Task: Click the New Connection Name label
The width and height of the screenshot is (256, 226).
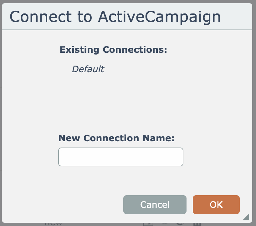Action: 116,138
